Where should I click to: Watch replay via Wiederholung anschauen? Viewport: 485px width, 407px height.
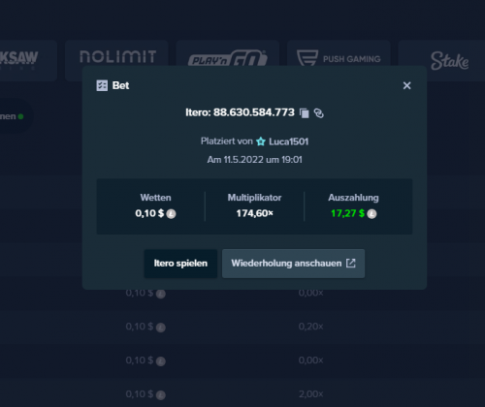click(293, 264)
